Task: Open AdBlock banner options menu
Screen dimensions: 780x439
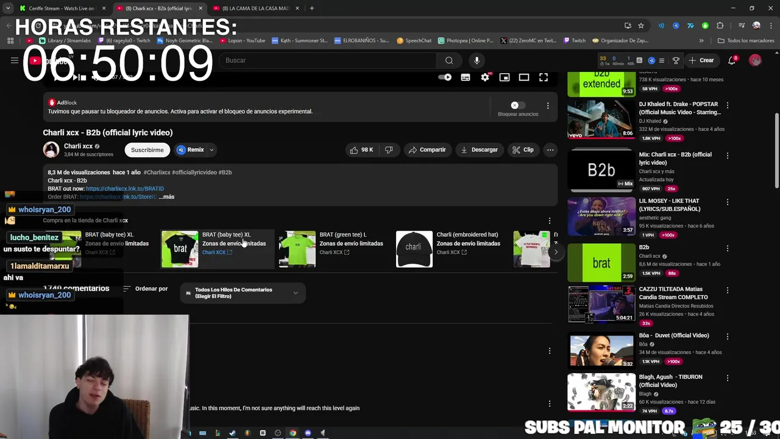Action: pyautogui.click(x=548, y=106)
